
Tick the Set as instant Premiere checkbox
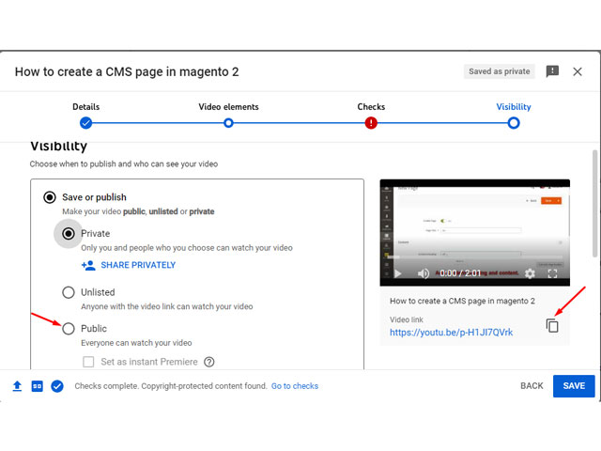click(88, 362)
